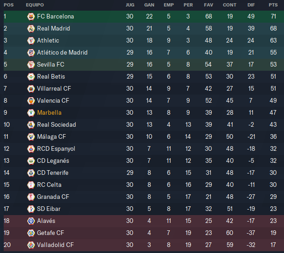Click the Real Sociedad badge icon

(31, 125)
